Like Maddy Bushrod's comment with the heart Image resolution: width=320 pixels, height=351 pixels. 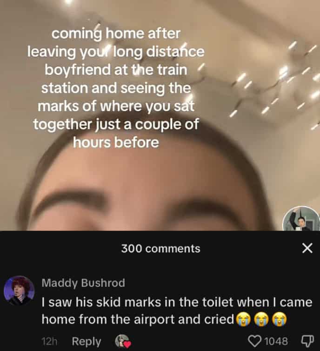[255, 341]
